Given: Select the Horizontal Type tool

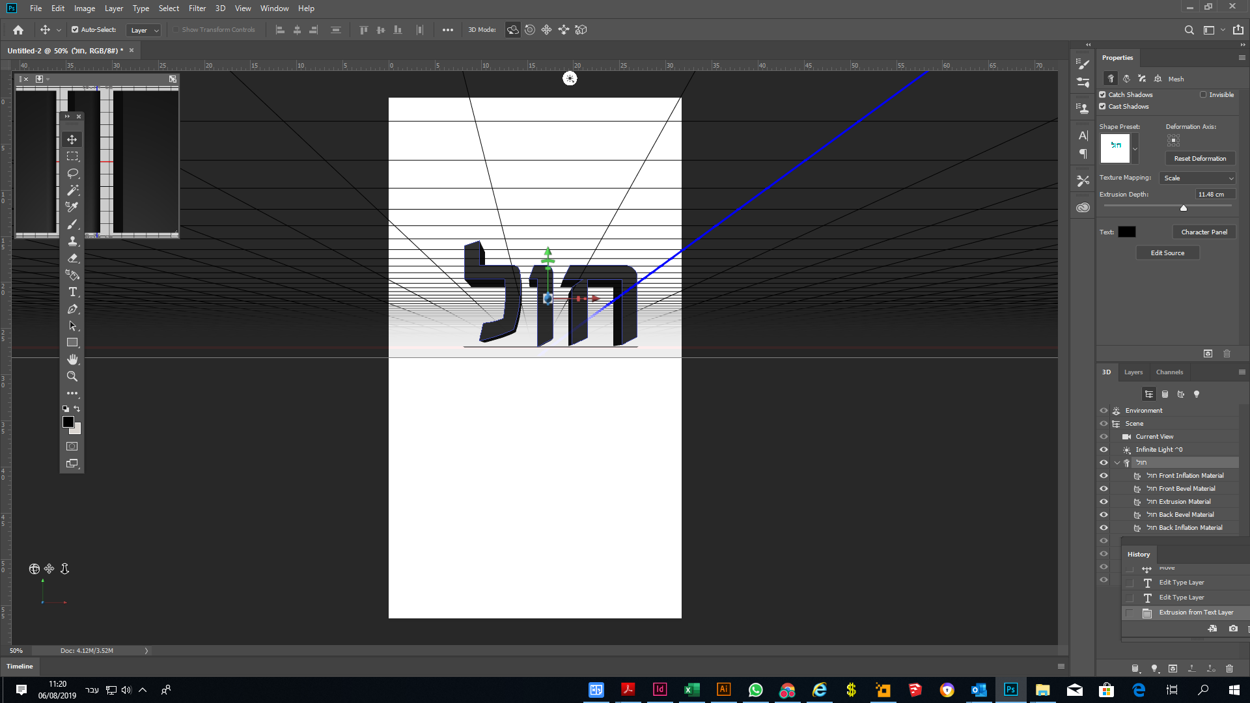Looking at the screenshot, I should [x=72, y=292].
